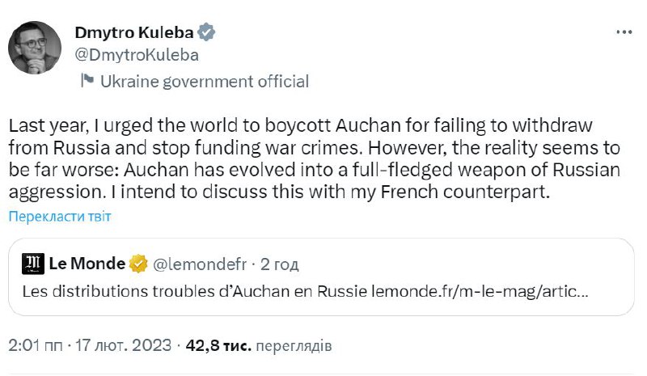Open the three-dot more options menu
This screenshot has height=376, width=647.
624,33
